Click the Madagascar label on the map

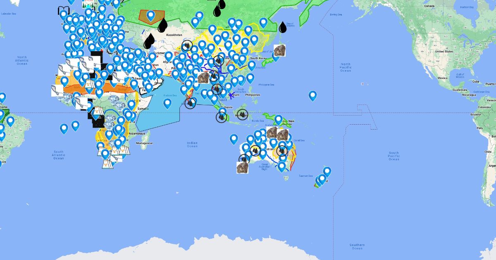(144, 143)
